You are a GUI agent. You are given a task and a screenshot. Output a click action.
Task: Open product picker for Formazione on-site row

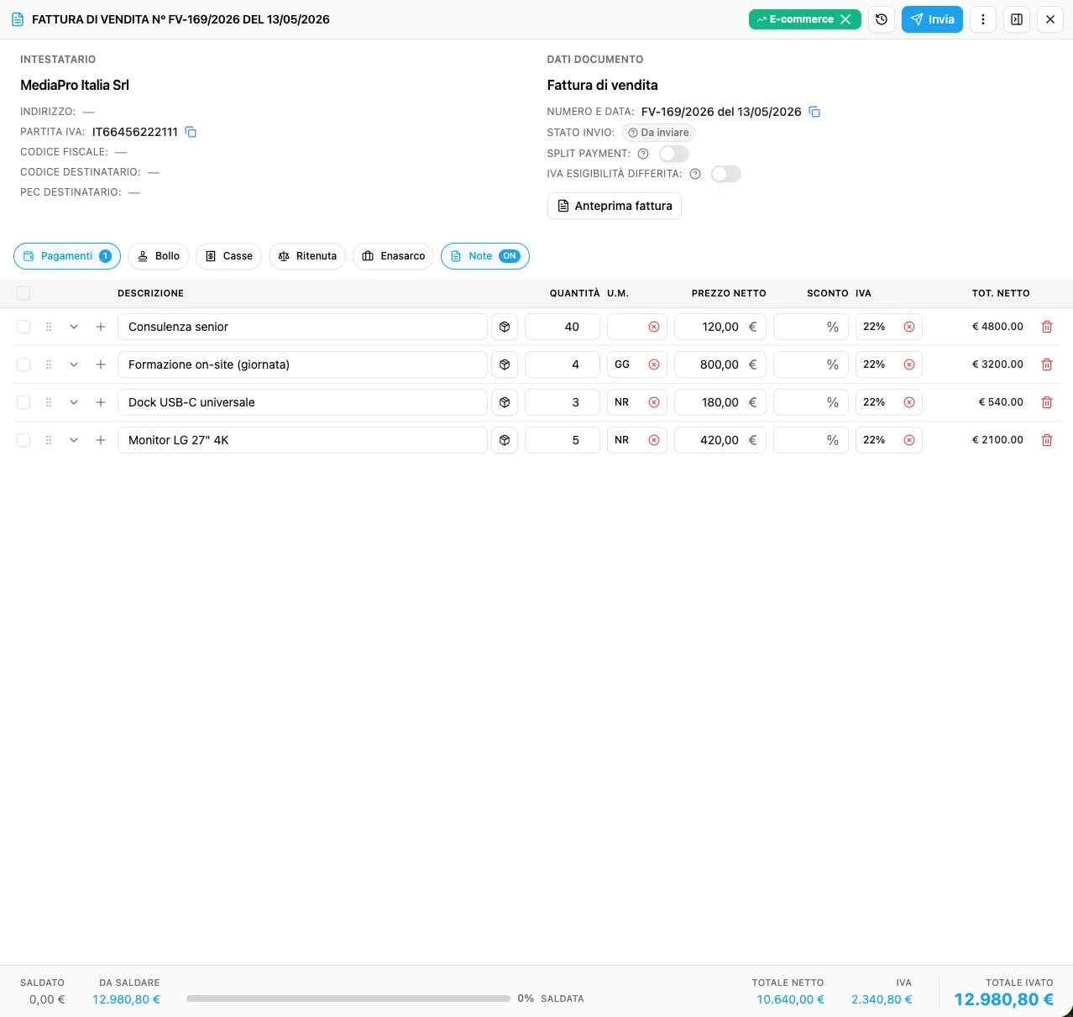pyautogui.click(x=505, y=364)
